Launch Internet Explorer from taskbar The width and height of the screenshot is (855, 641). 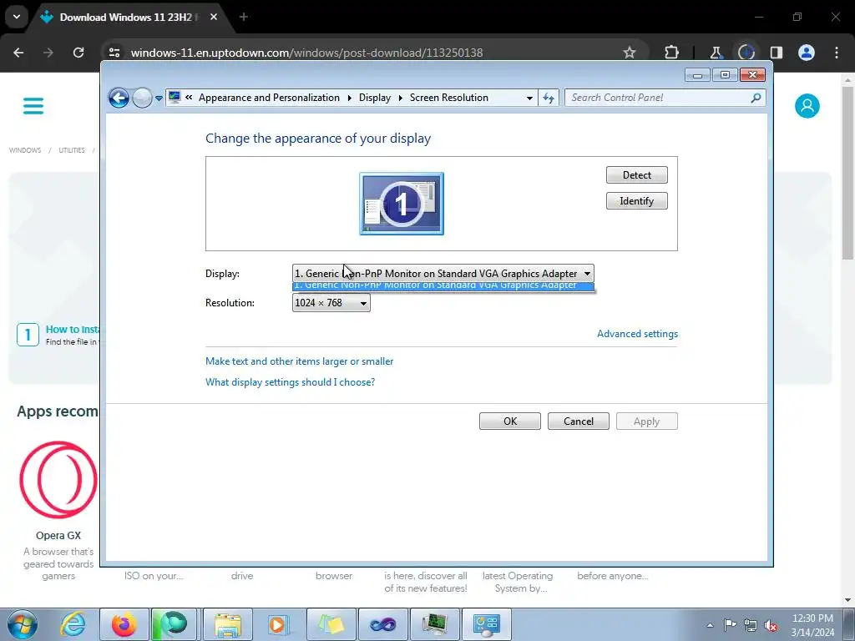coord(73,624)
